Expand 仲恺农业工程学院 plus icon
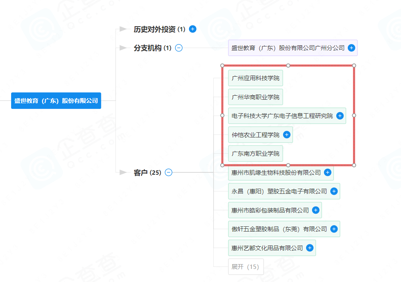401x282 pixels. click(x=287, y=135)
